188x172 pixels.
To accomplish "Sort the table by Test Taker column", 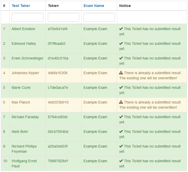I will click(x=21, y=6).
